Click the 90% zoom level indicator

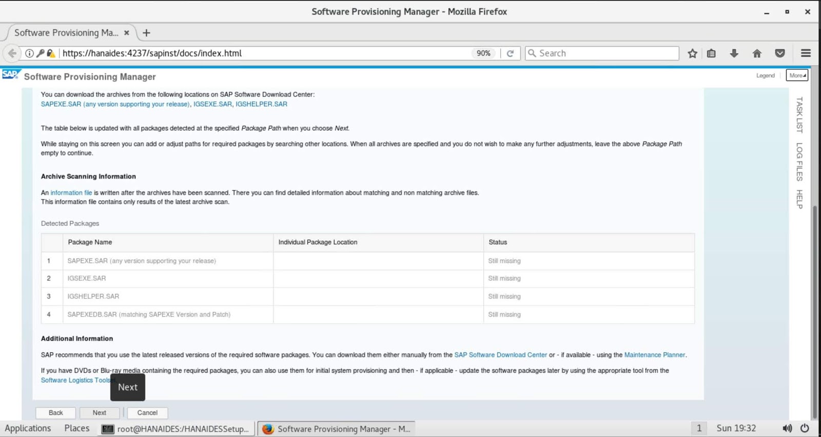(x=483, y=53)
